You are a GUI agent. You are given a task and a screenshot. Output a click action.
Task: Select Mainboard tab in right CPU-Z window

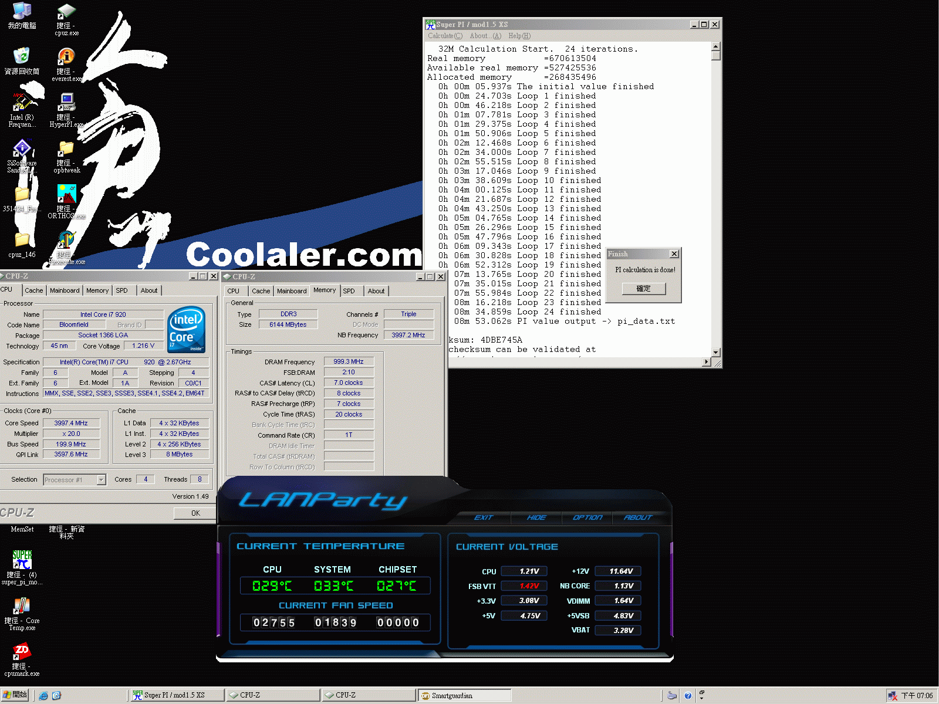click(292, 291)
